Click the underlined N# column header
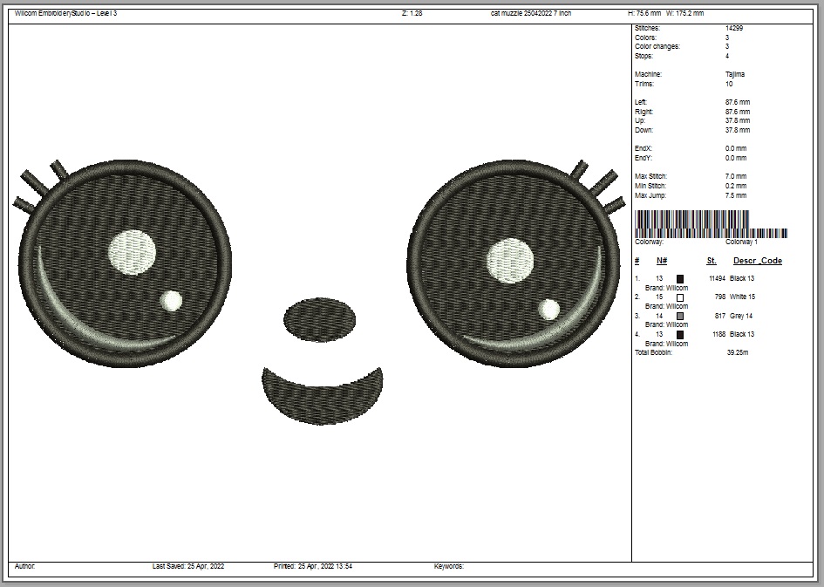This screenshot has width=824, height=587. point(662,261)
